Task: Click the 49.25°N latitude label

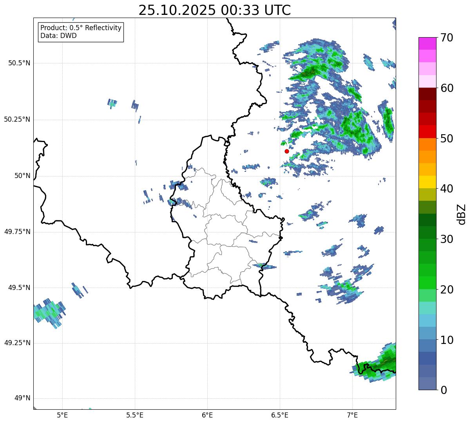Action: [17, 343]
